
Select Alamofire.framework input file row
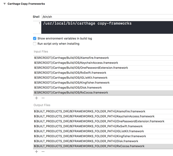tap(103, 58)
